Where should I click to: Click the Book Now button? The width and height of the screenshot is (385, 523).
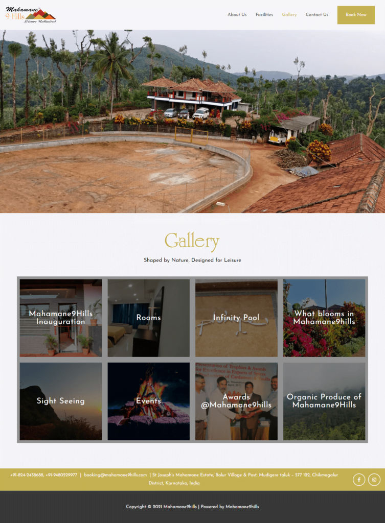pos(356,15)
